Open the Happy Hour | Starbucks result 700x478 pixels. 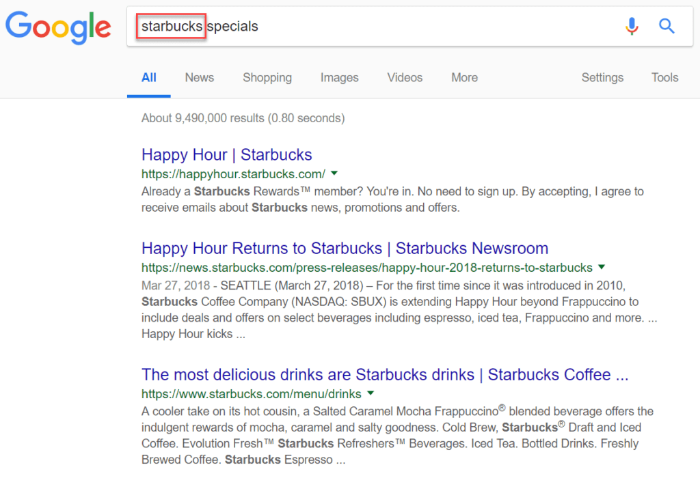(226, 154)
